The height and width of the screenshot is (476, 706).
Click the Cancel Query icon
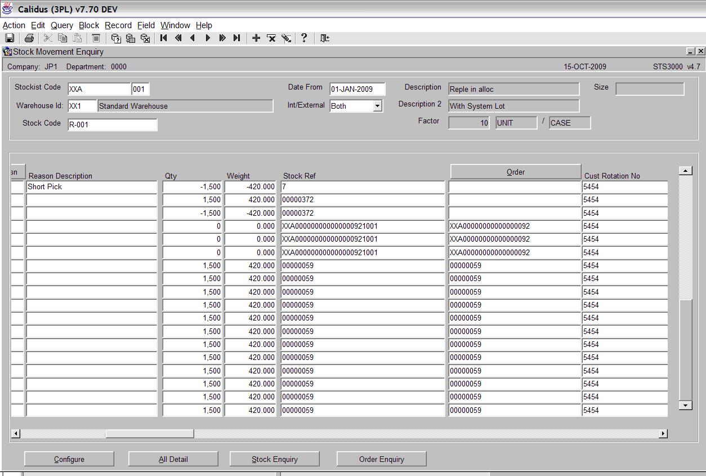coord(145,38)
